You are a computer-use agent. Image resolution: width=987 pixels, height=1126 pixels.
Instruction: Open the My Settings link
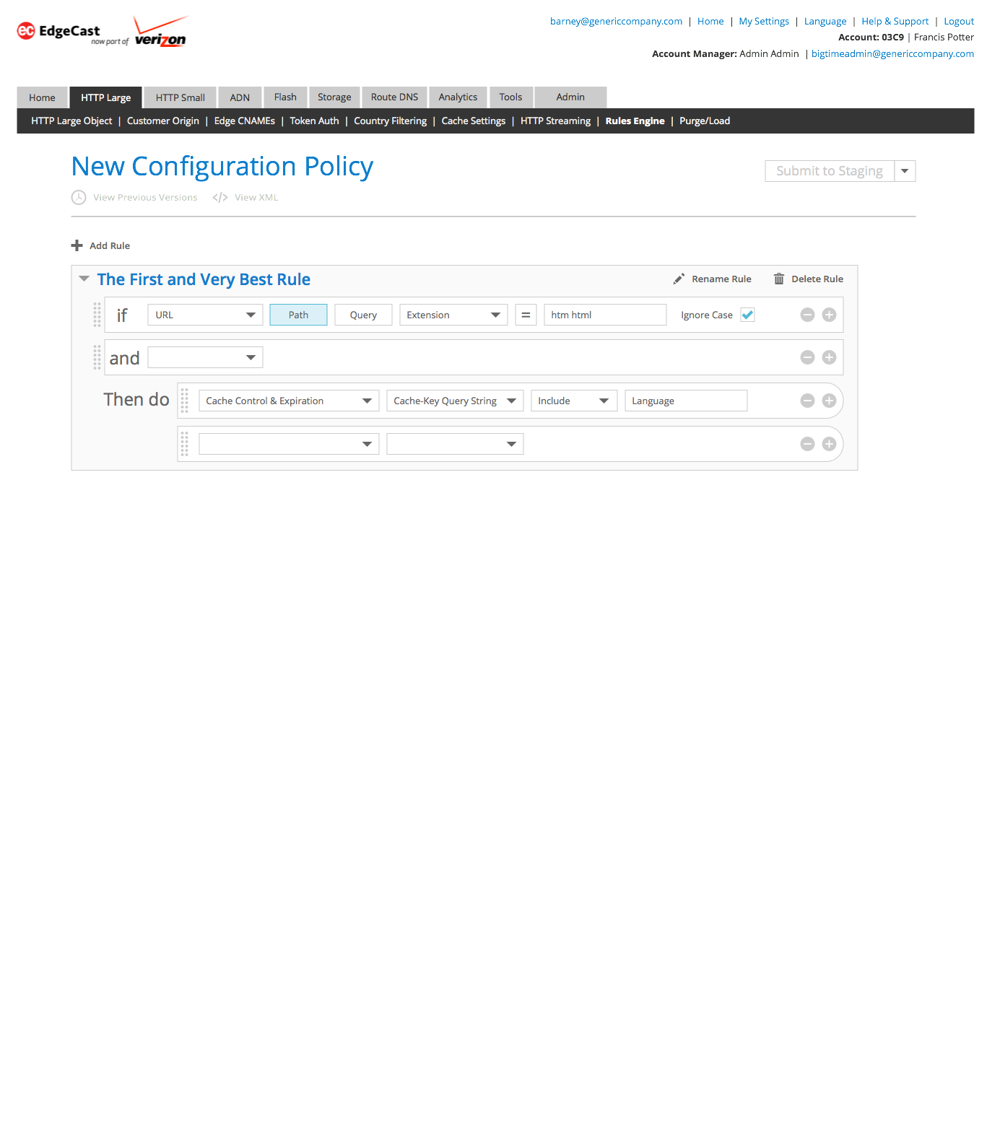coord(764,21)
